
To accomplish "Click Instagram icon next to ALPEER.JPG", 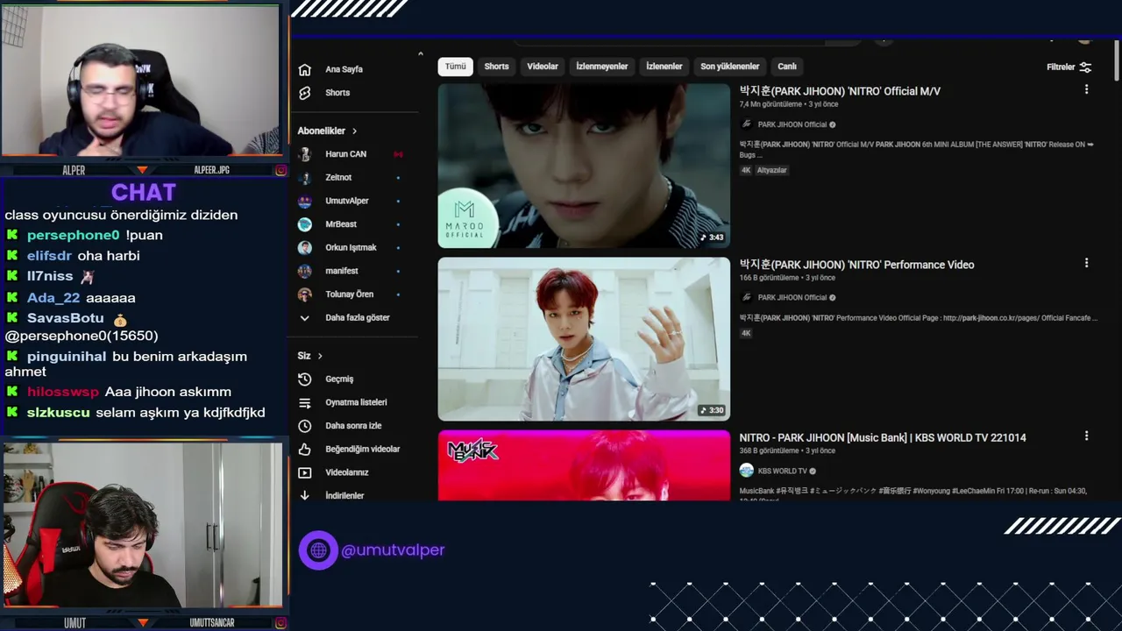I will pyautogui.click(x=280, y=170).
